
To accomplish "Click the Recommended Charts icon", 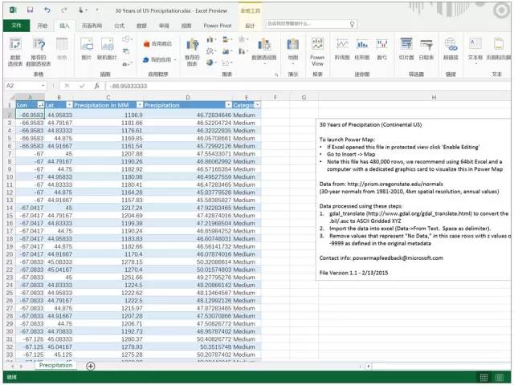I will tap(192, 51).
